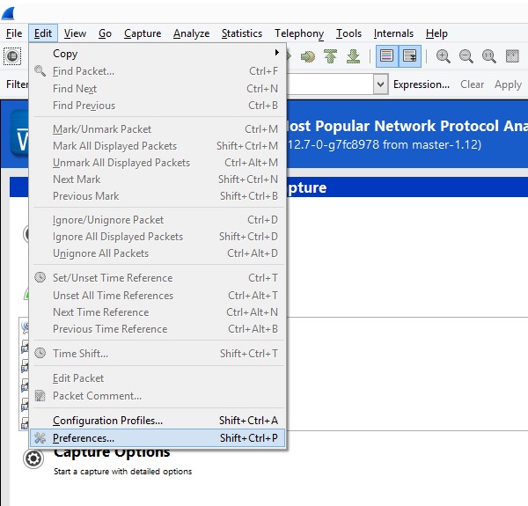Click the normal size zoom icon

(488, 56)
